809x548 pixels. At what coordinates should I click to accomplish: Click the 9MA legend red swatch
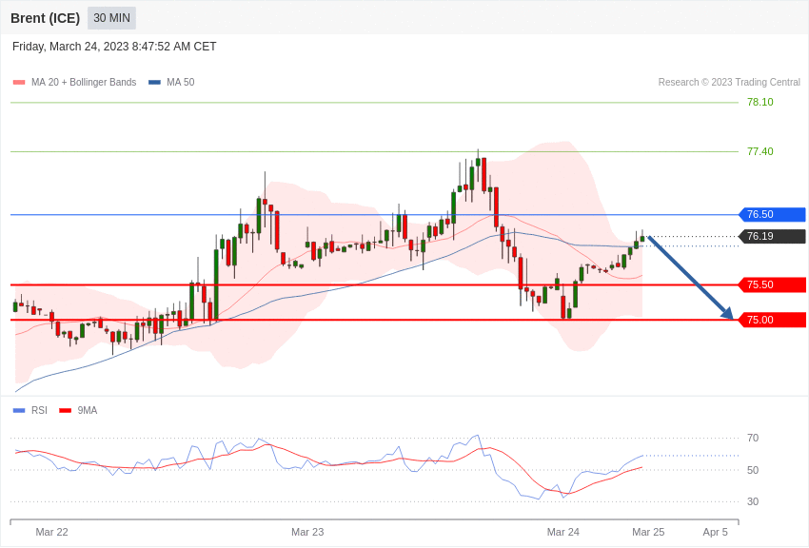click(x=66, y=410)
